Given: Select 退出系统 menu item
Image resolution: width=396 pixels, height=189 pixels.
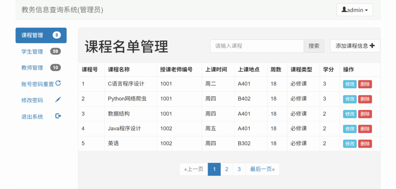Looking at the screenshot, I should click(x=41, y=116).
